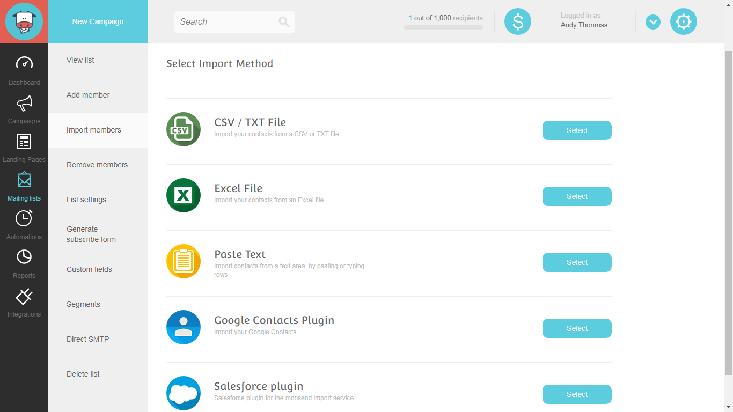
Task: Open Landing Pages in sidebar
Action: tap(24, 142)
